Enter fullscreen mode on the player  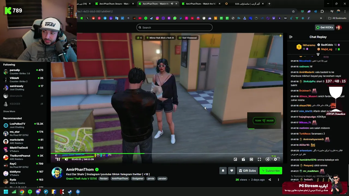tap(259, 159)
